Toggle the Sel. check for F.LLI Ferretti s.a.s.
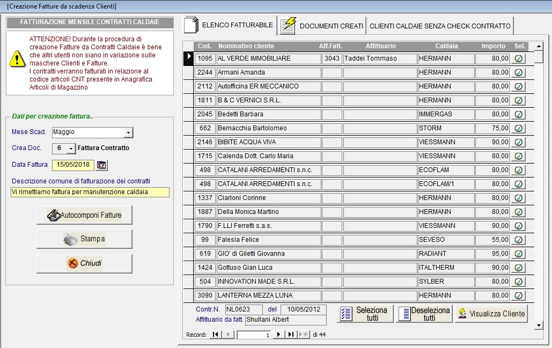This screenshot has width=552, height=348. pyautogui.click(x=519, y=226)
